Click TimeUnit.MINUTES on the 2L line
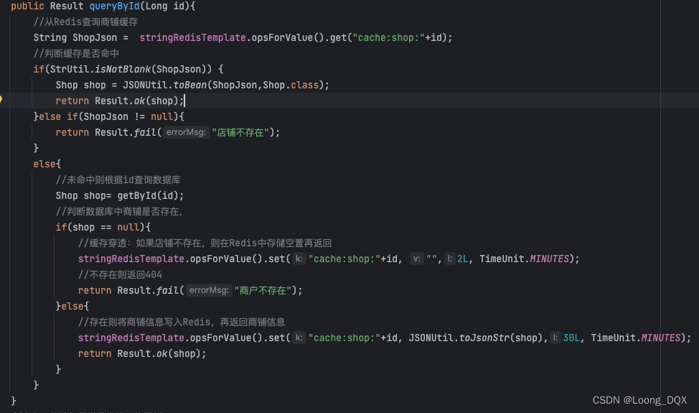 (524, 259)
